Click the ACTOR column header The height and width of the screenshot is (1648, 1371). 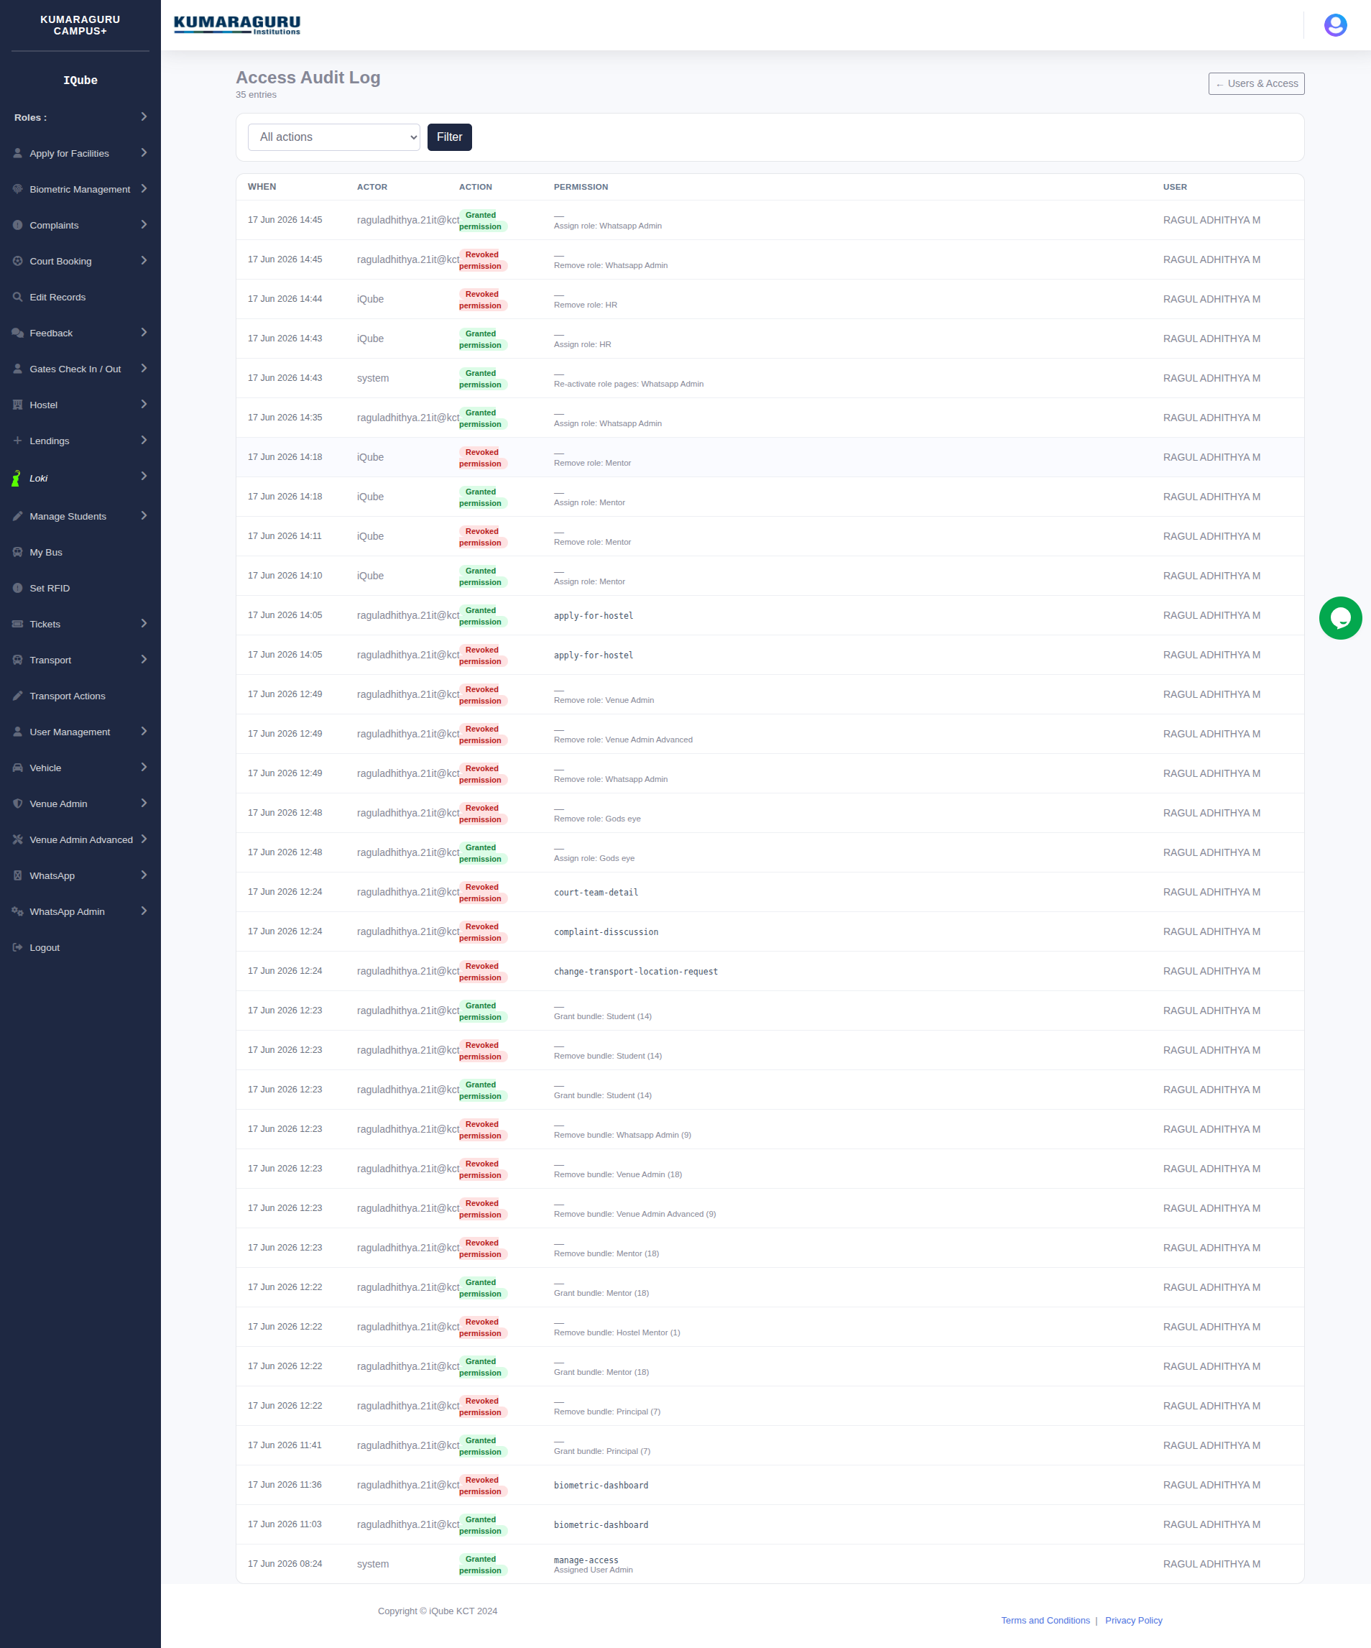(x=372, y=187)
